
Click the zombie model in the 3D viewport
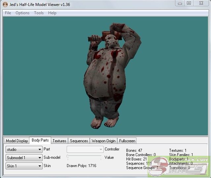pos(102,80)
